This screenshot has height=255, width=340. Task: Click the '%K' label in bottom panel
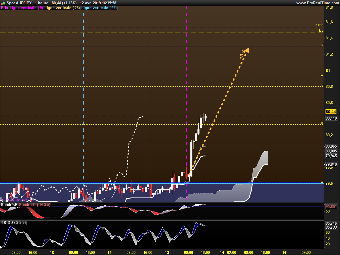(x=4, y=223)
